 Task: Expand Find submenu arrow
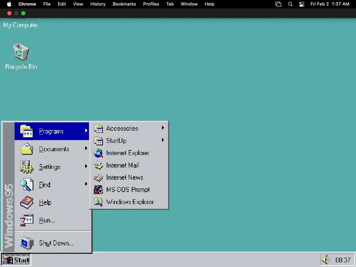tap(86, 184)
